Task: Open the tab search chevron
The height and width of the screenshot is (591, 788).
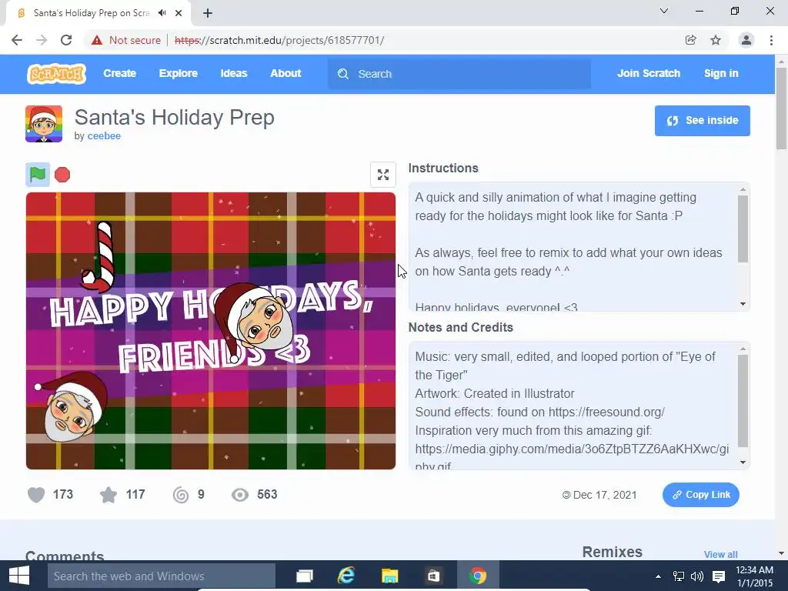Action: 664,11
